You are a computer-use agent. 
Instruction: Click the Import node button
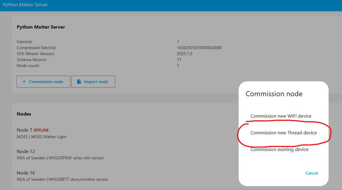pyautogui.click(x=93, y=82)
